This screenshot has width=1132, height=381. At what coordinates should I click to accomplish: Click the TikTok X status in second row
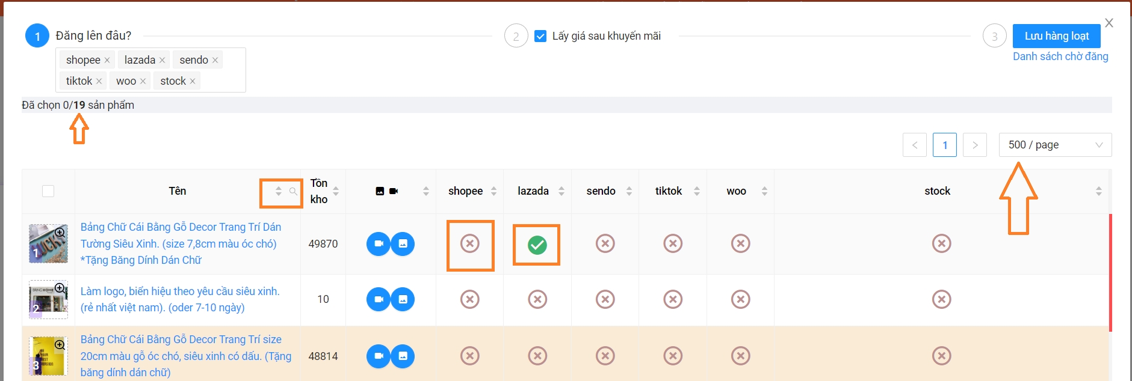click(672, 299)
